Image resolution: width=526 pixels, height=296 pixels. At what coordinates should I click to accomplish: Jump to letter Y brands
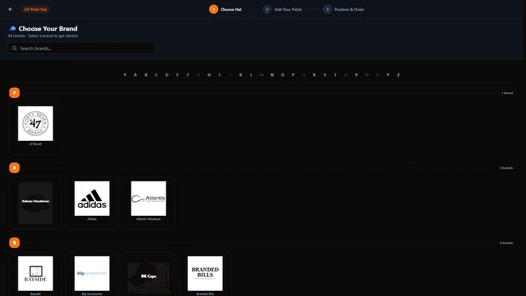pos(388,75)
